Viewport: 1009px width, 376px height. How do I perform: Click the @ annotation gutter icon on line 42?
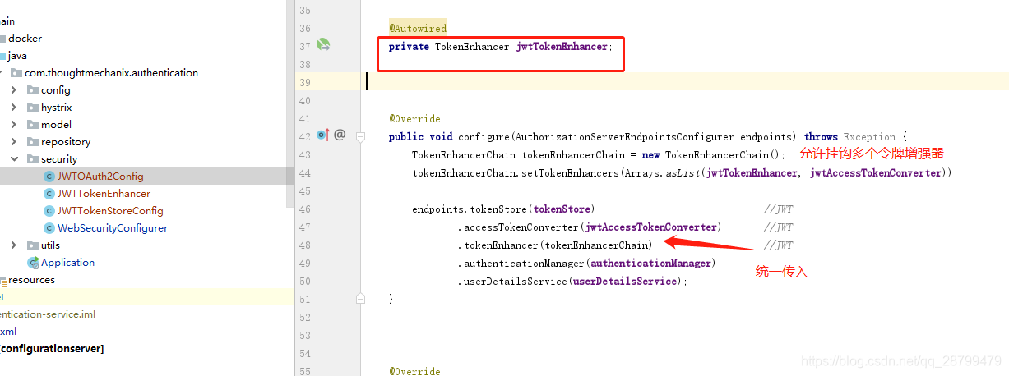coord(340,135)
